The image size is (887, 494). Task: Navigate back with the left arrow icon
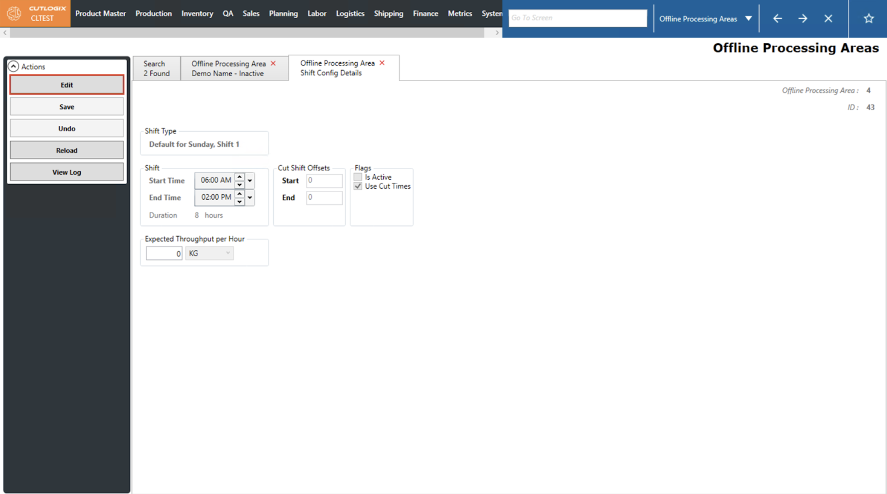coord(777,18)
